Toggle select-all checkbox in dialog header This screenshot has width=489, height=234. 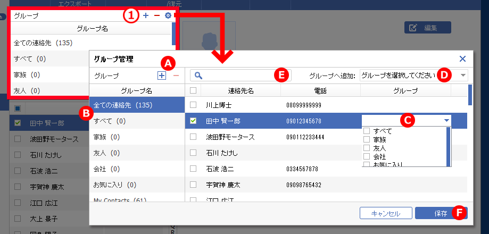(x=193, y=90)
